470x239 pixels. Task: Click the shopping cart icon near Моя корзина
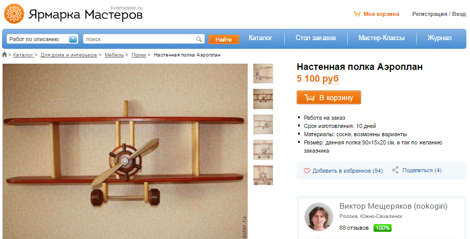point(356,14)
